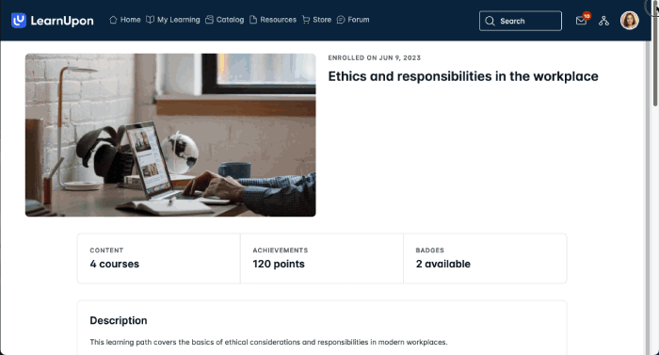The height and width of the screenshot is (355, 659).
Task: Click the course hero image
Action: coord(170,135)
